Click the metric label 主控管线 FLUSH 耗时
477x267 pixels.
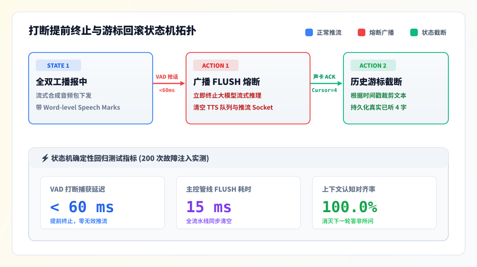219,189
